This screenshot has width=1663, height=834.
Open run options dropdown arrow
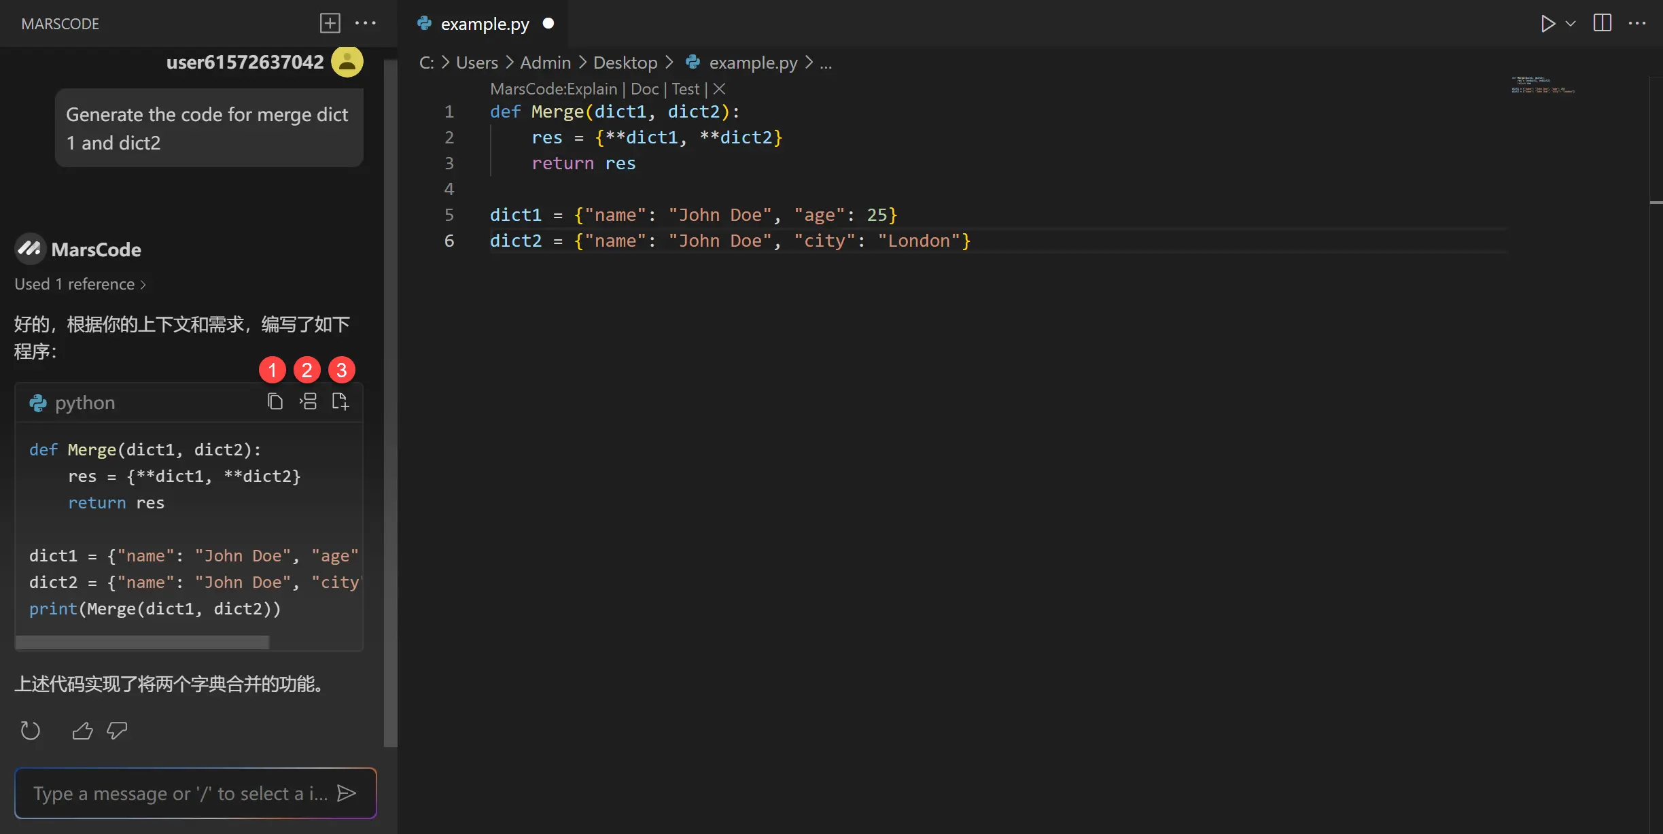click(1571, 24)
